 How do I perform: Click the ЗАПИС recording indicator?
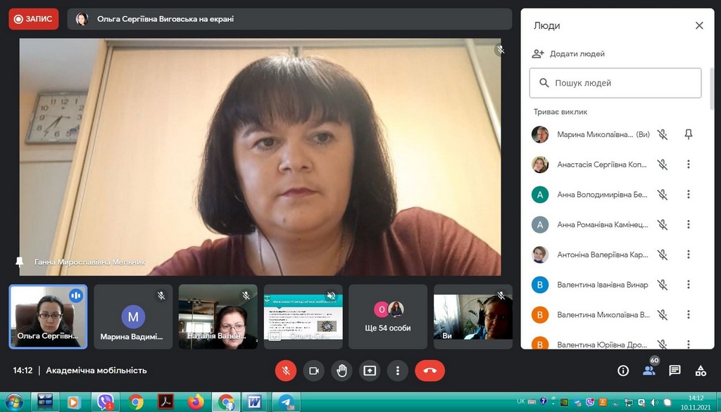click(x=33, y=19)
